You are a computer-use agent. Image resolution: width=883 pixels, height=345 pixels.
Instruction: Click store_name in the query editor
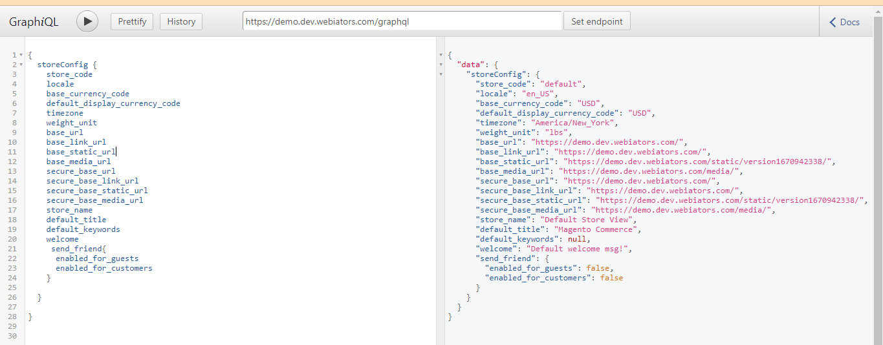tap(69, 210)
